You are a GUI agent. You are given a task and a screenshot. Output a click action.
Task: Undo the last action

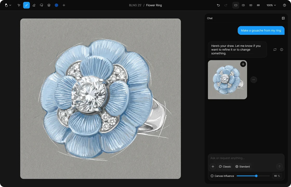pos(218,5)
